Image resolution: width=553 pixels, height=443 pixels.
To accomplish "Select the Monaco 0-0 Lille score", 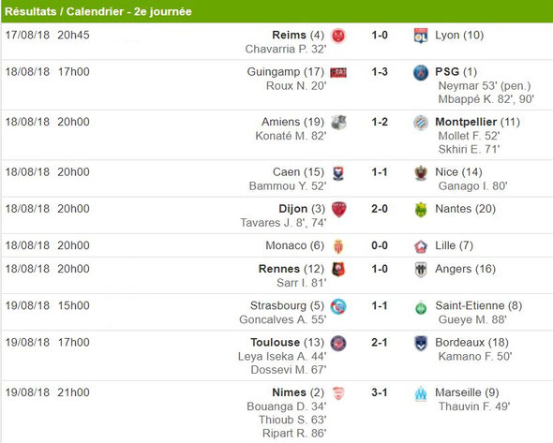I will pos(380,245).
